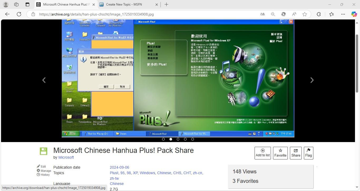
Task: Show the next carousel image
Action: [312, 80]
